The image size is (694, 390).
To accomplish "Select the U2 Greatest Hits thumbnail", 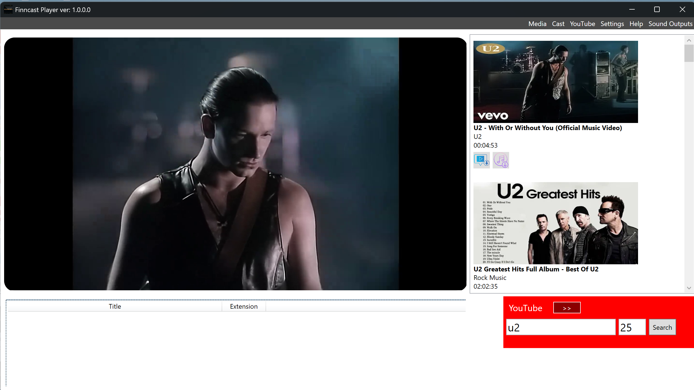I will coord(555,223).
